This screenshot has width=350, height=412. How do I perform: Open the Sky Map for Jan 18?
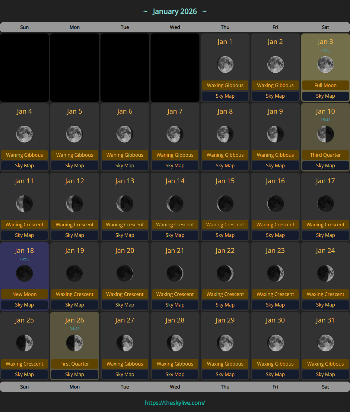[x=24, y=305]
